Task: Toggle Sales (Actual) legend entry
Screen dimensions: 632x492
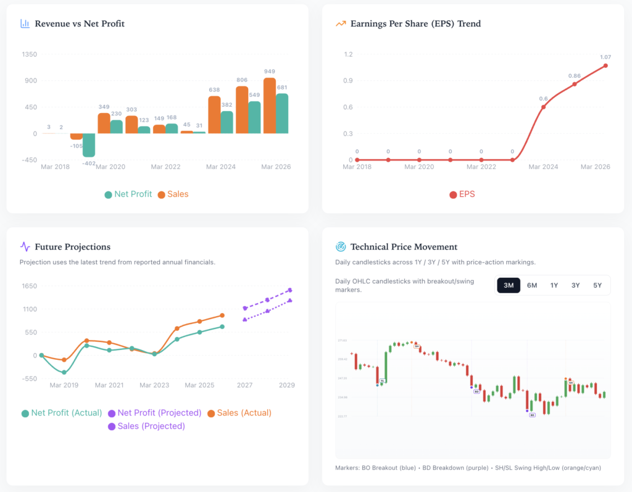Action: tap(239, 412)
